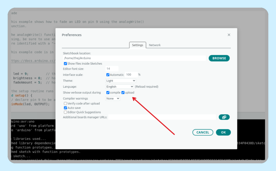Image resolution: width=276 pixels, height=171 pixels.
Task: Click 'uino:avr:uno' console output line
Action: pyautogui.click(x=23, y=121)
